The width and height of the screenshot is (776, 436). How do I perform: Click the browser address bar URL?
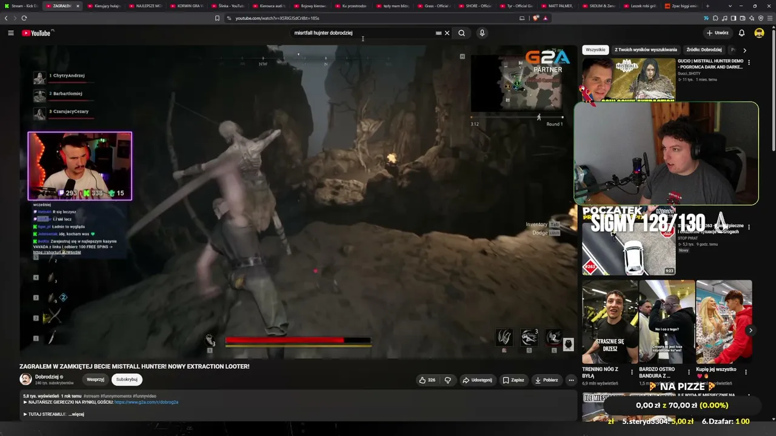(277, 18)
